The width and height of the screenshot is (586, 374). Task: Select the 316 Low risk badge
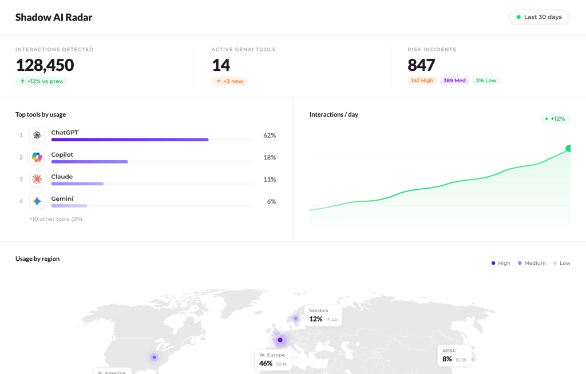point(486,81)
